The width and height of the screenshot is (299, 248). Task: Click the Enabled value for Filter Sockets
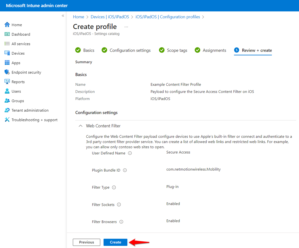click(173, 204)
